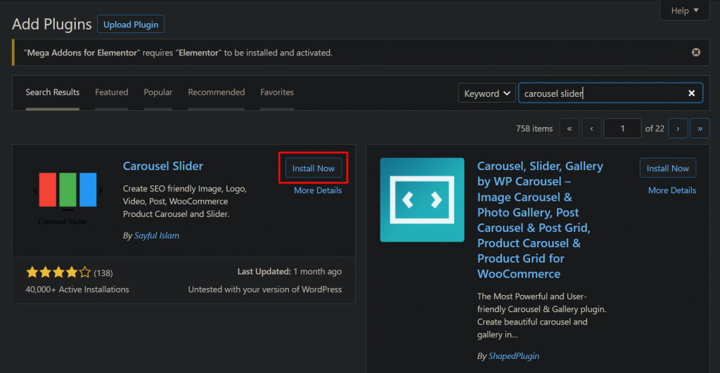Image resolution: width=720 pixels, height=373 pixels.
Task: Click the Last Updated 1 month ago text
Action: click(289, 272)
